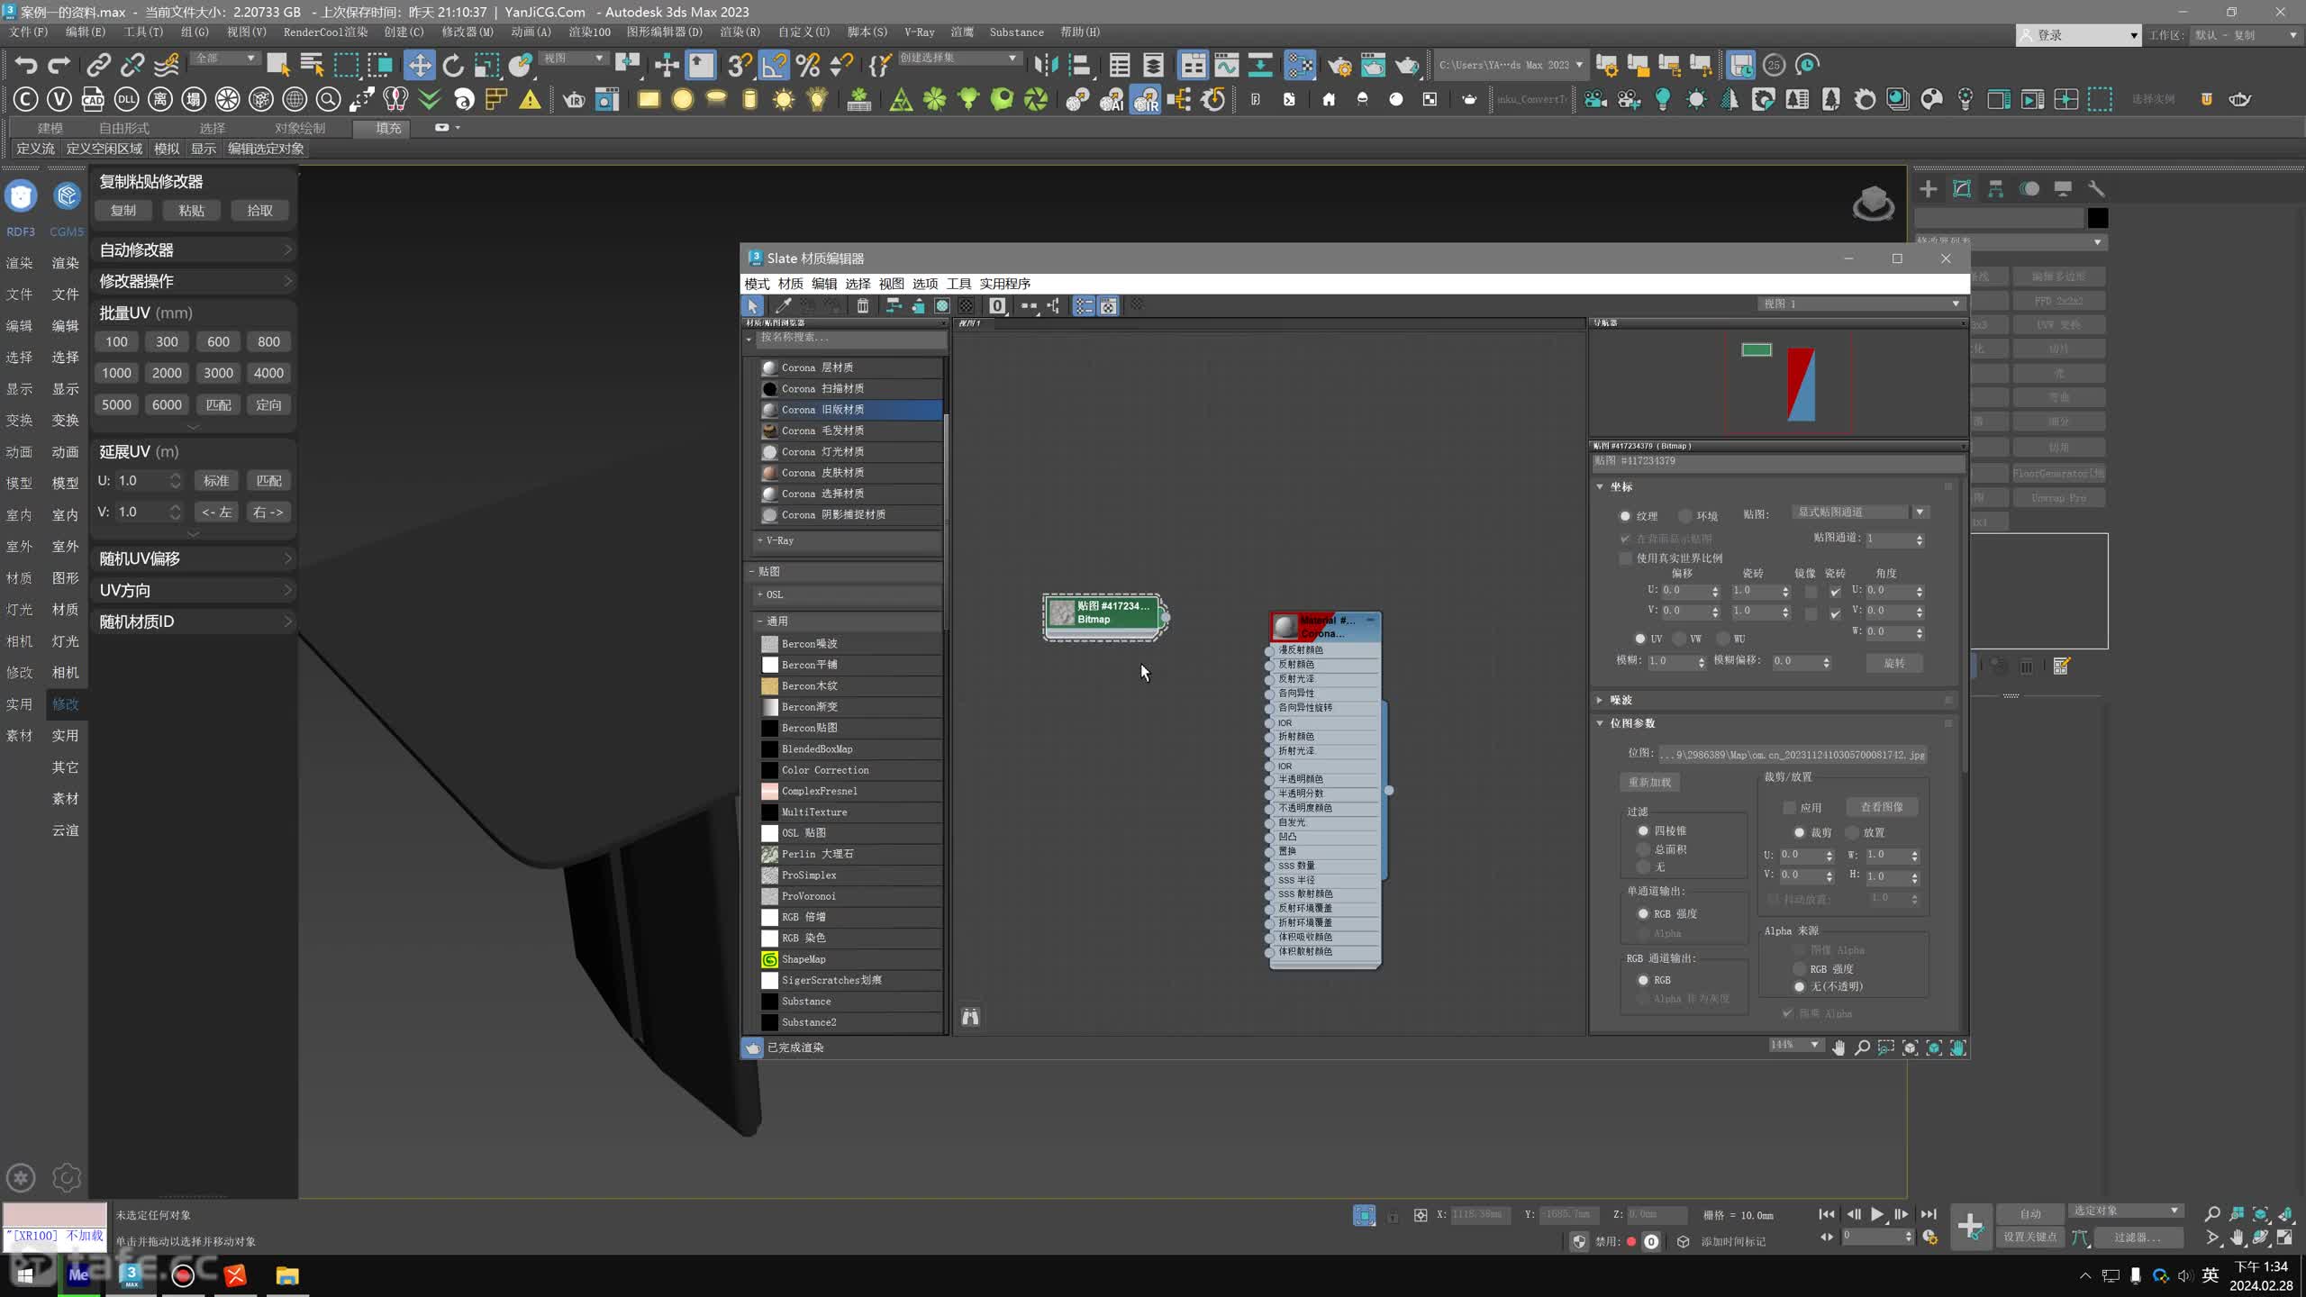Click the Slate pick material eyedropper
The width and height of the screenshot is (2306, 1297).
784,306
